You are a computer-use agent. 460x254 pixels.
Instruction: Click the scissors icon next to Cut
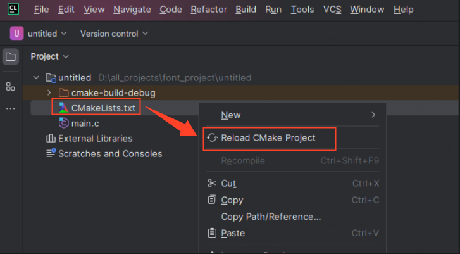(x=212, y=183)
